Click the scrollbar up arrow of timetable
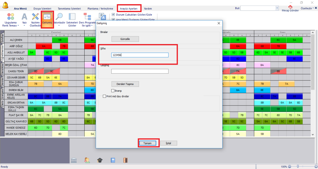Image resolution: width=318 pixels, height=169 pixels. point(313,32)
